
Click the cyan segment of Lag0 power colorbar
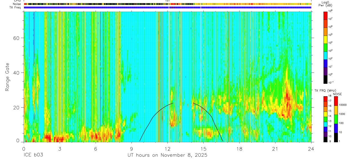pyautogui.click(x=325, y=55)
